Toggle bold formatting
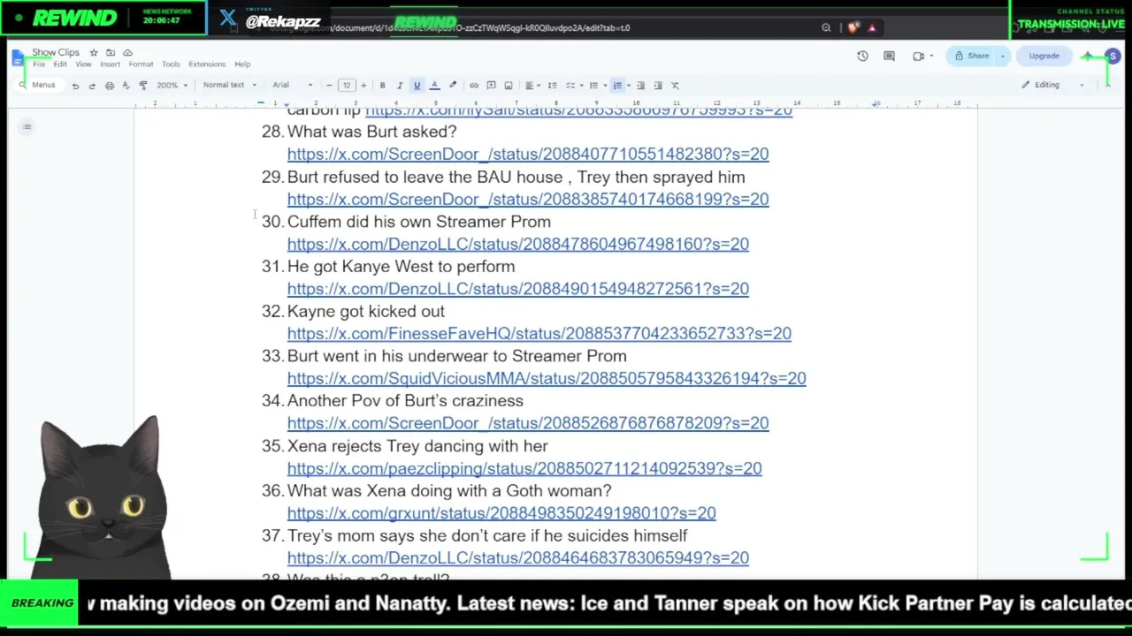Image resolution: width=1132 pixels, height=636 pixels. (382, 86)
